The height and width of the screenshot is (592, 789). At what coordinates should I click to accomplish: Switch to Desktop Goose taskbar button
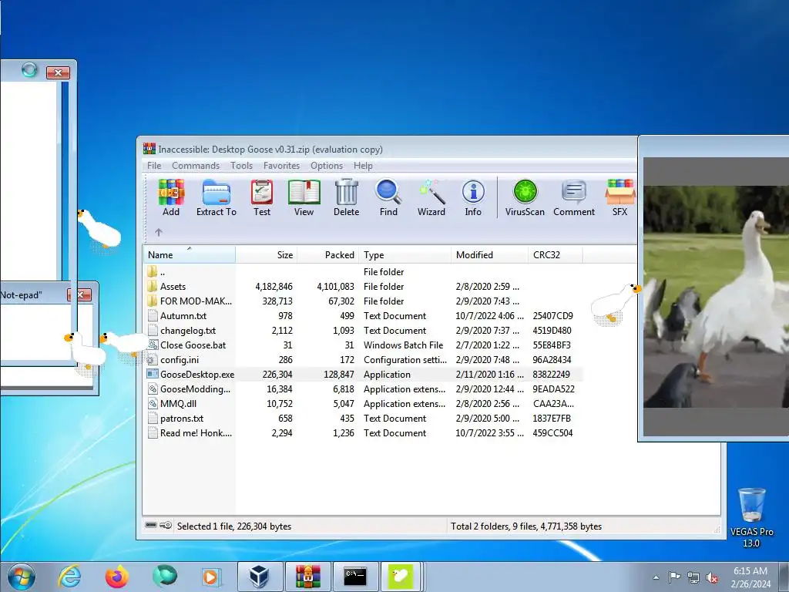401,577
